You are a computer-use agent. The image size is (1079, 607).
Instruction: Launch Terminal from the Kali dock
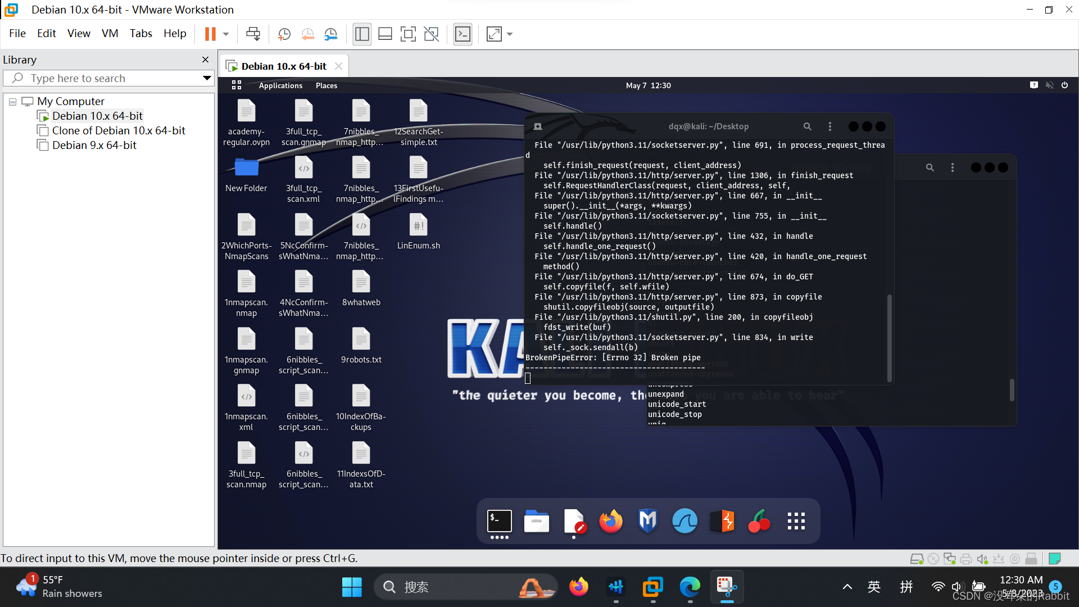499,521
